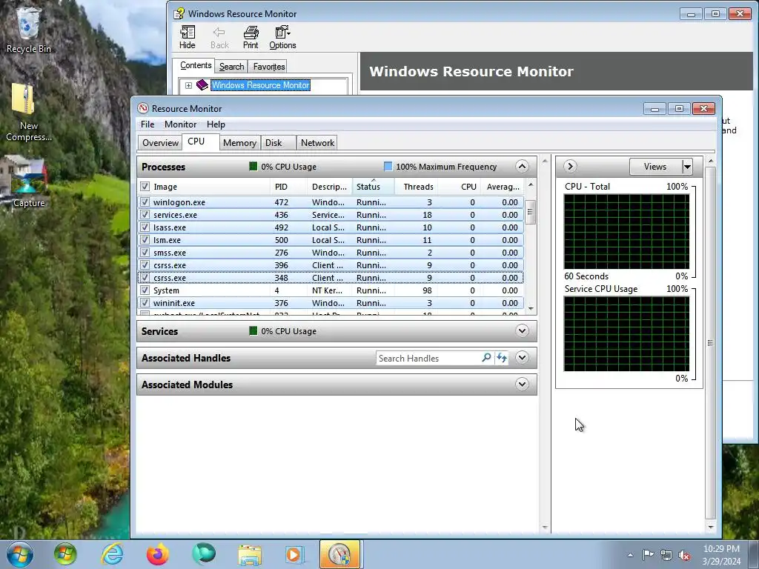759x569 pixels.
Task: Collapse the Processes section chevron
Action: [x=522, y=167]
